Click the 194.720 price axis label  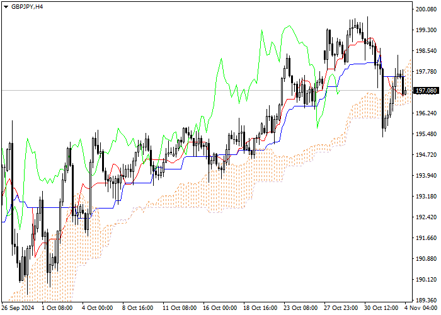[x=426, y=155]
